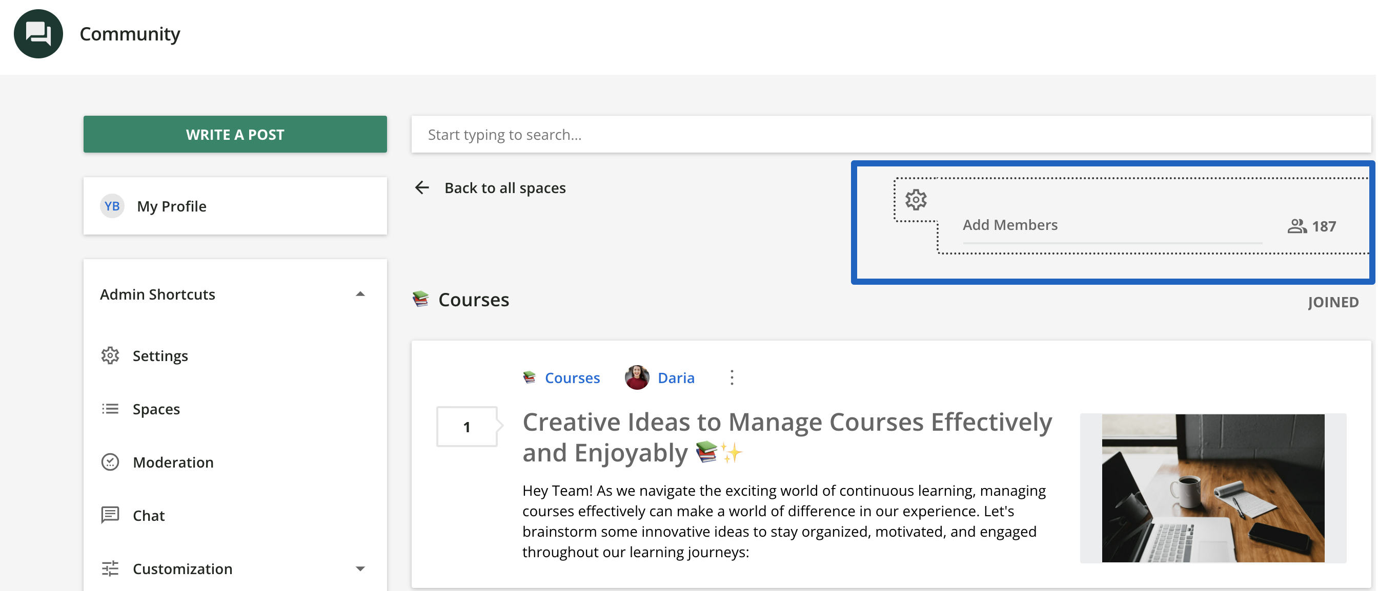
Task: Click the Admin Shortcuts heading text
Action: pyautogui.click(x=157, y=294)
